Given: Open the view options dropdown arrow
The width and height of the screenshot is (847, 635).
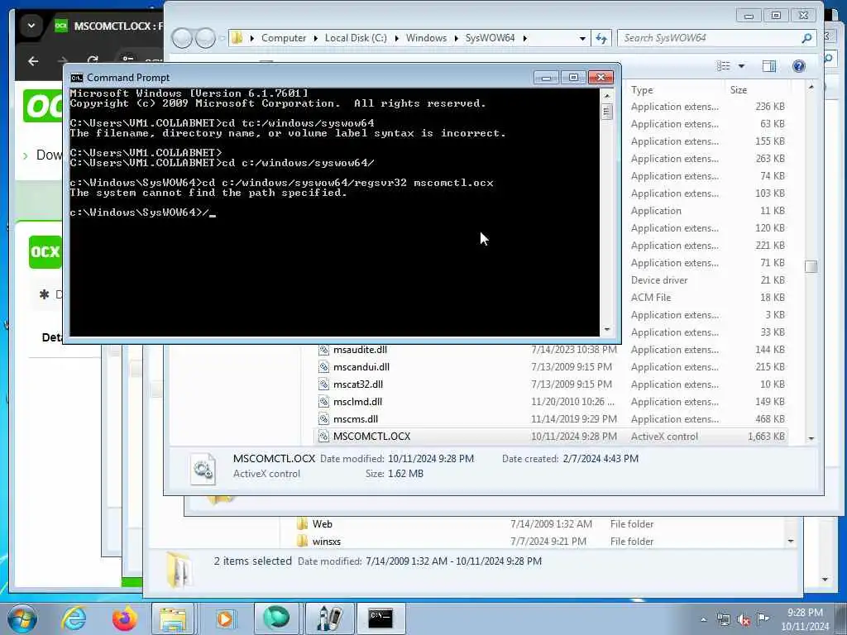Looking at the screenshot, I should [742, 66].
